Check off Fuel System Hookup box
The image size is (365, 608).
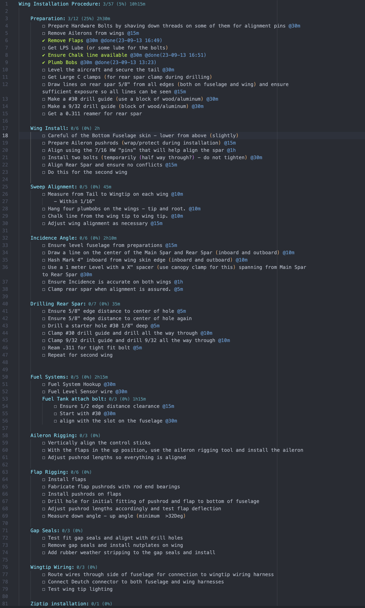click(44, 384)
